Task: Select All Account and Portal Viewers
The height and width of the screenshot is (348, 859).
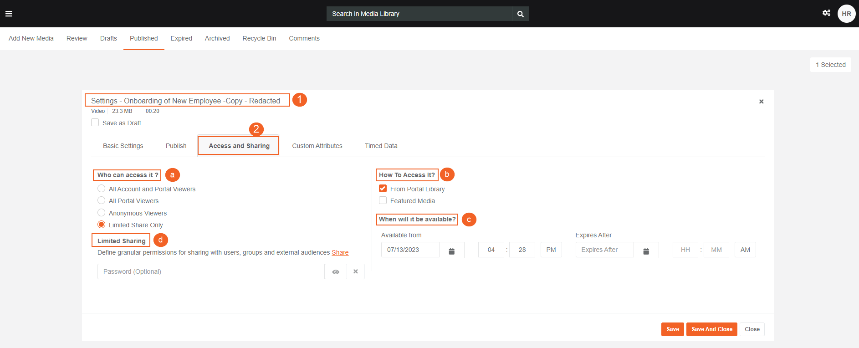Action: (102, 189)
